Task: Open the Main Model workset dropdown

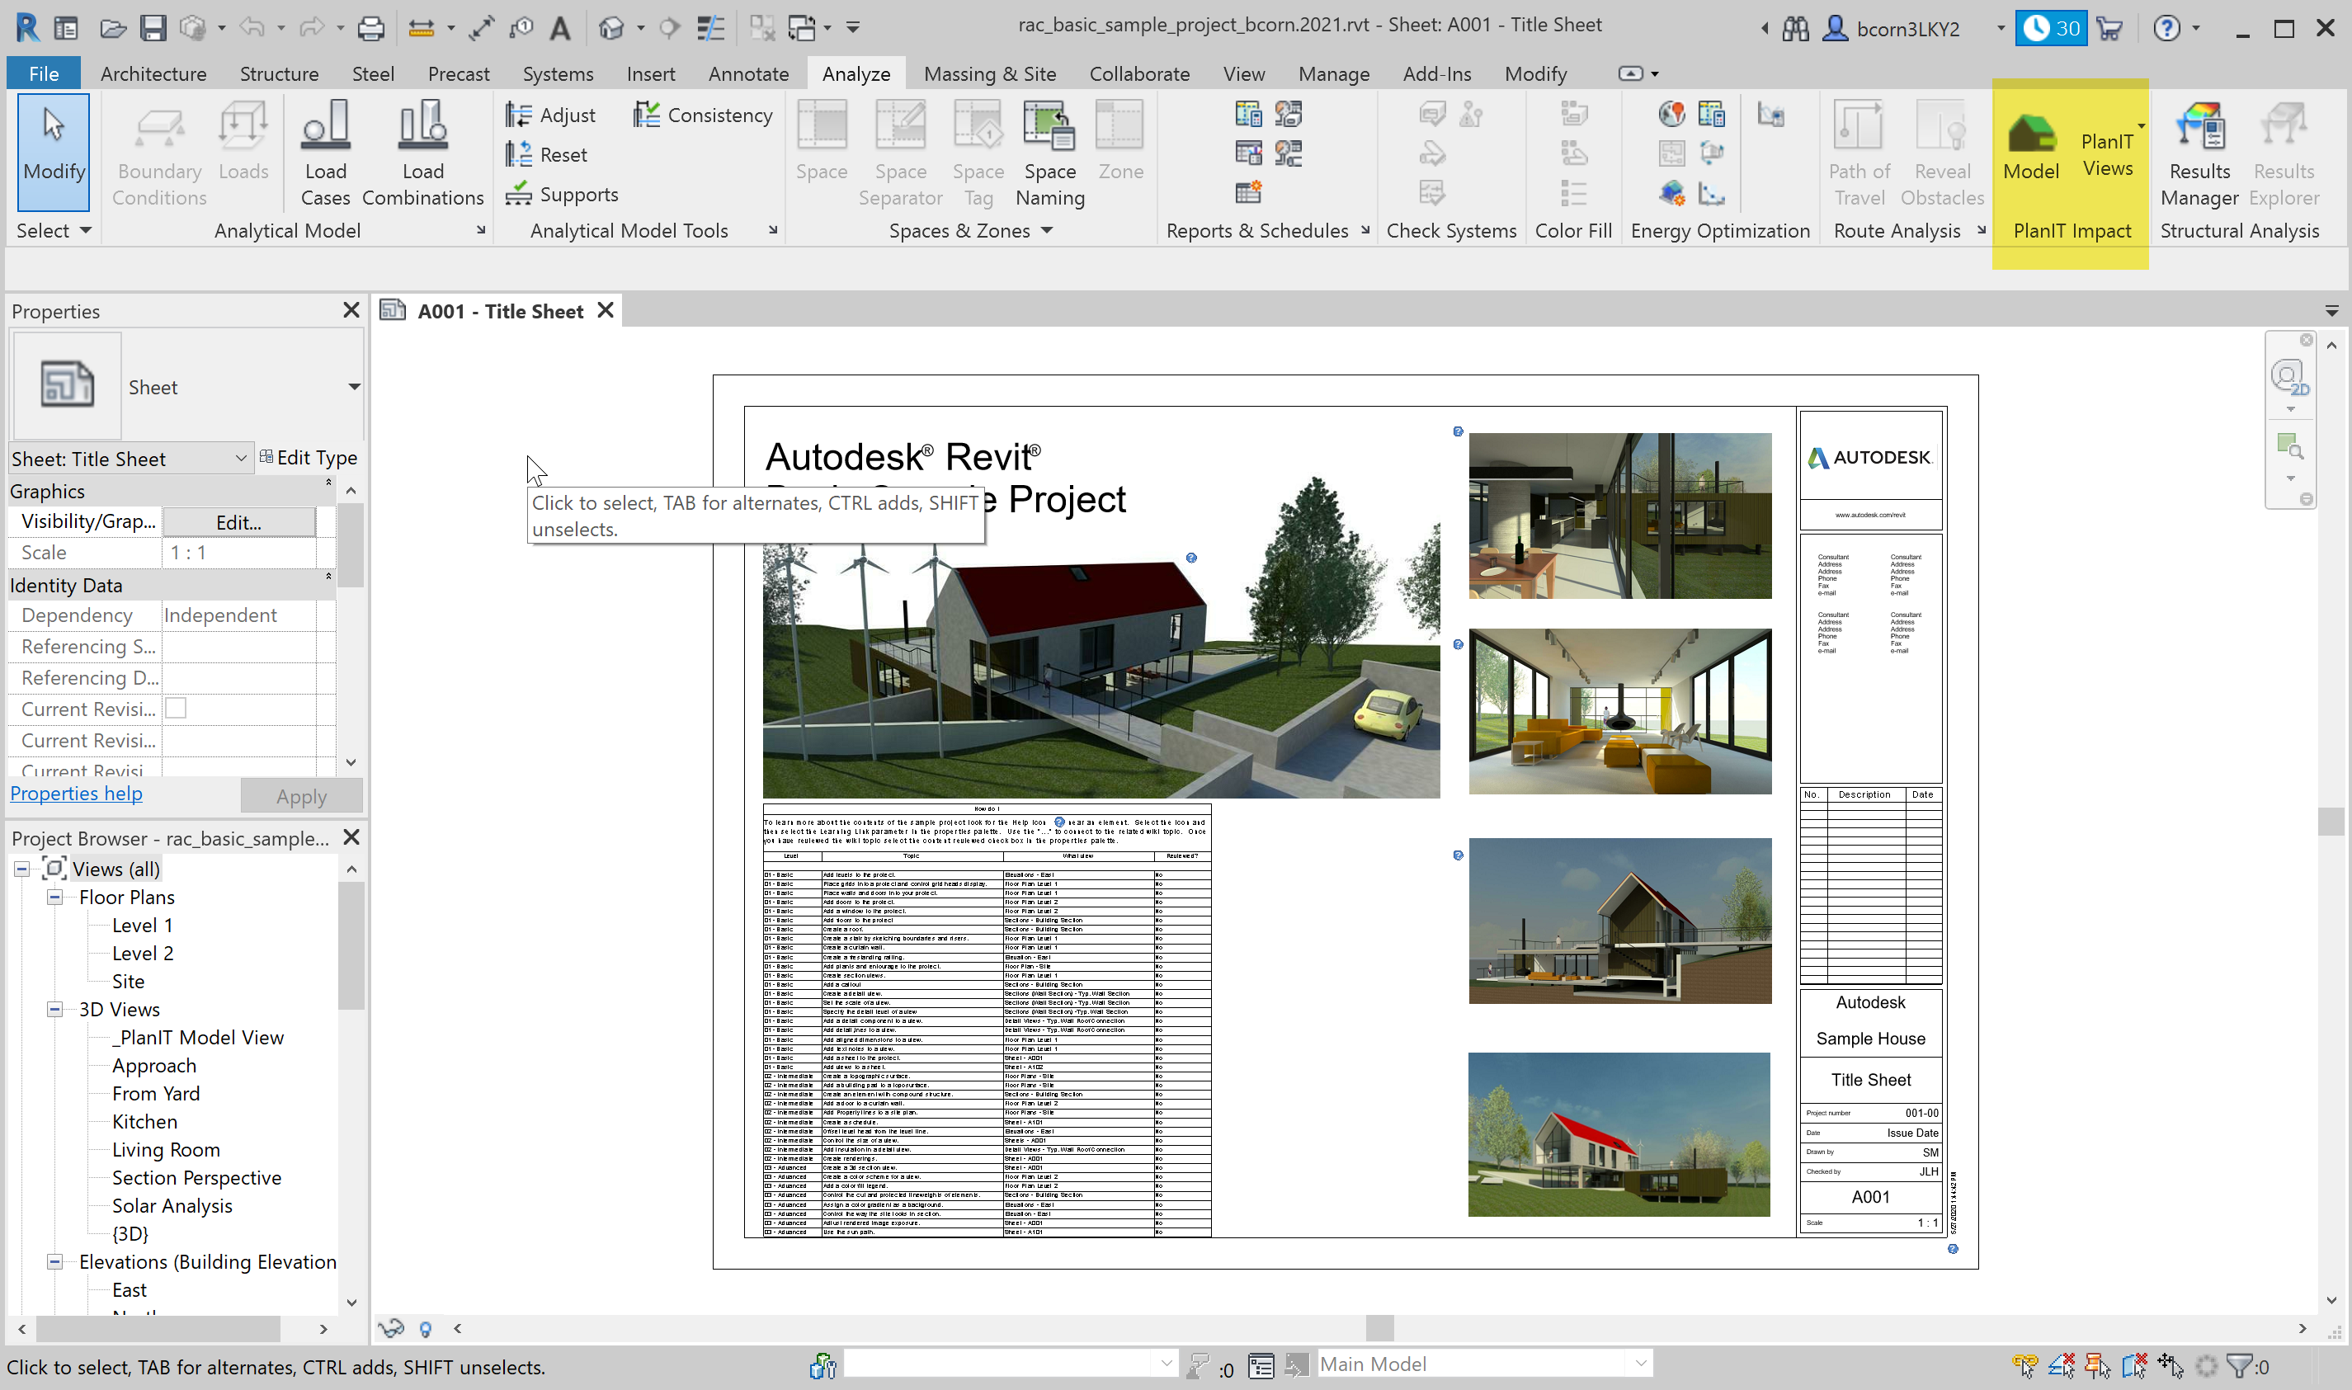Action: (x=1639, y=1364)
